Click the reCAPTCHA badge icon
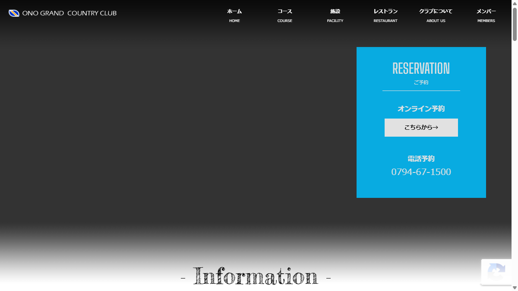The height and width of the screenshot is (291, 518). 496,272
